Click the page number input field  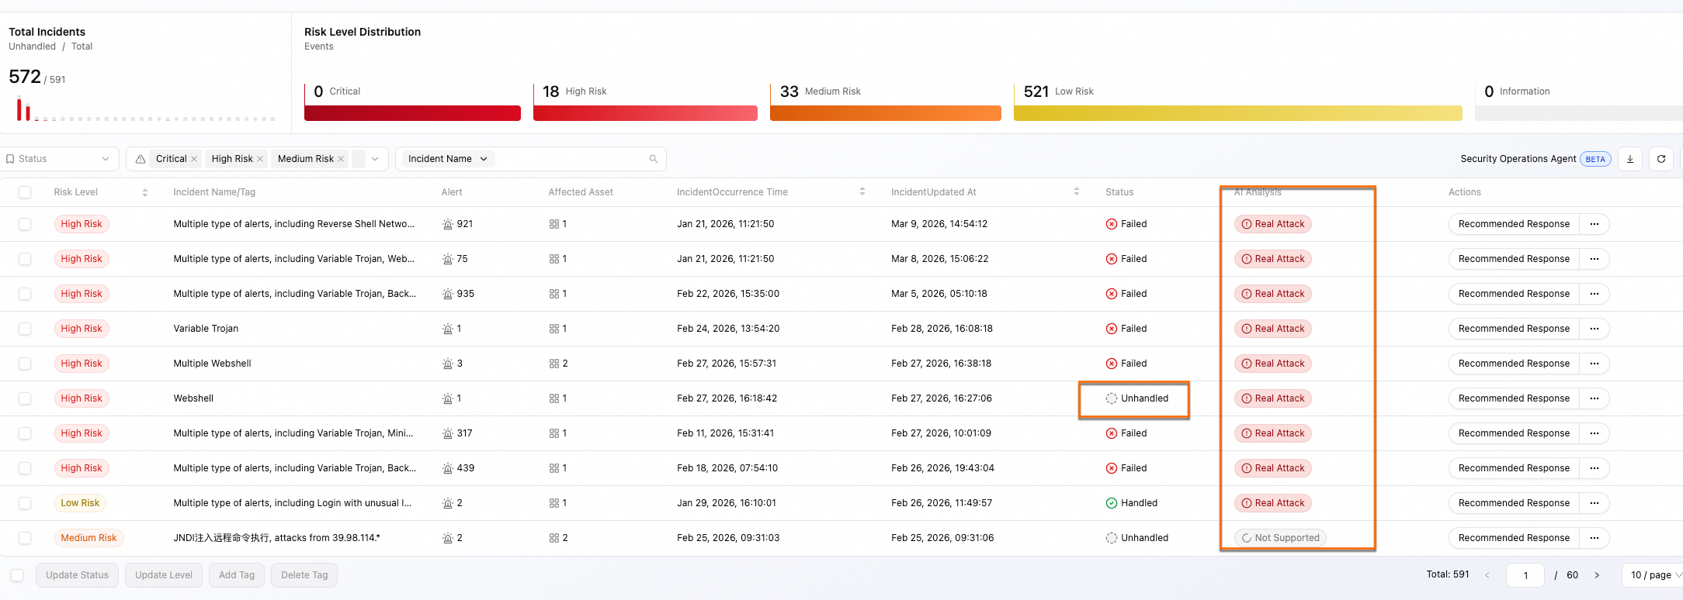pyautogui.click(x=1525, y=575)
